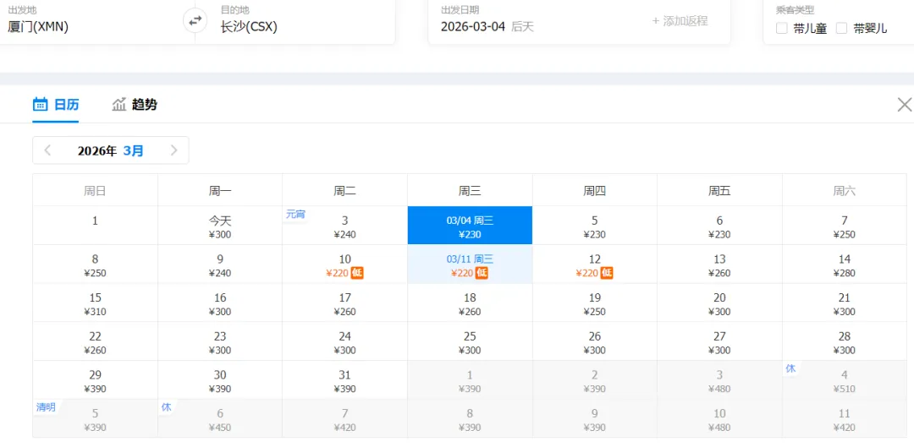Select 今天 priced ¥300

(x=220, y=226)
